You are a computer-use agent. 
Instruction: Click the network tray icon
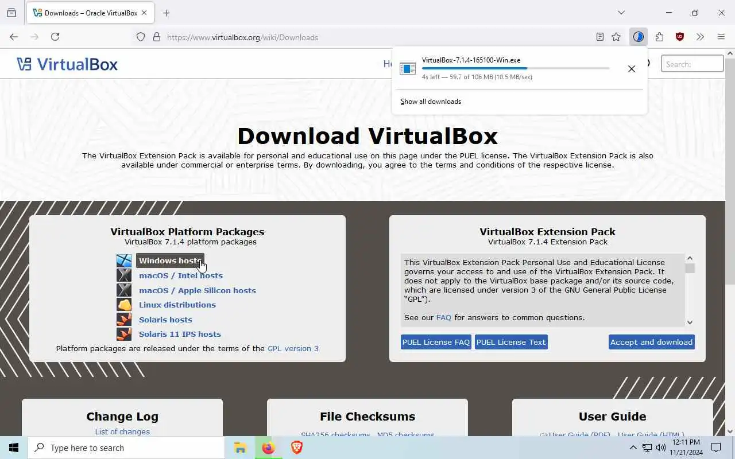647,448
